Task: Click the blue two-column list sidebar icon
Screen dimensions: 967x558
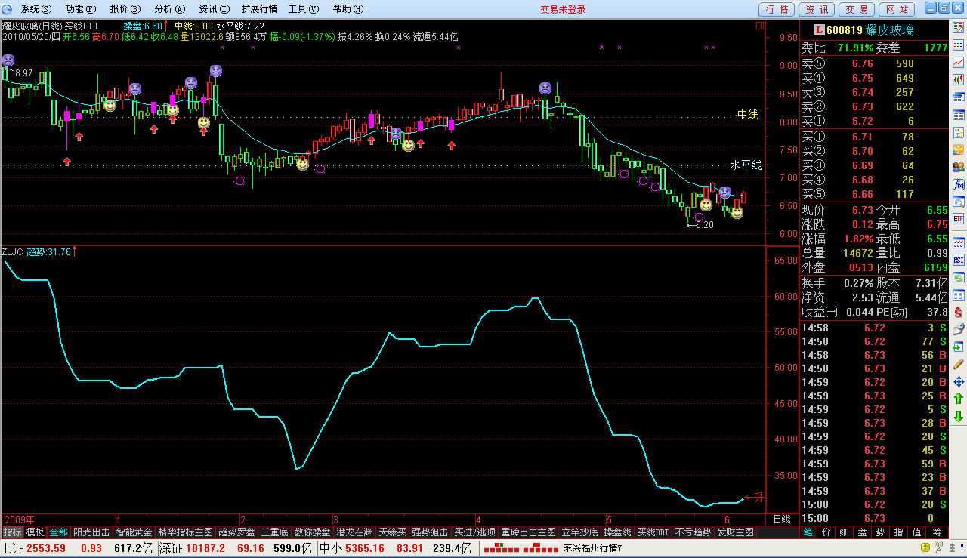Action: [959, 115]
